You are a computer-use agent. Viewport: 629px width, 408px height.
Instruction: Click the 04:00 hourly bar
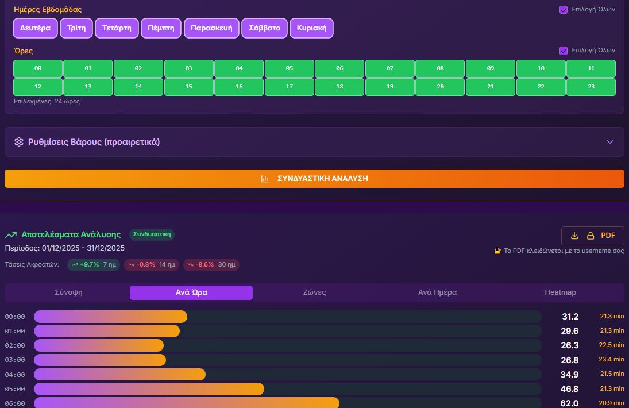tap(288, 375)
